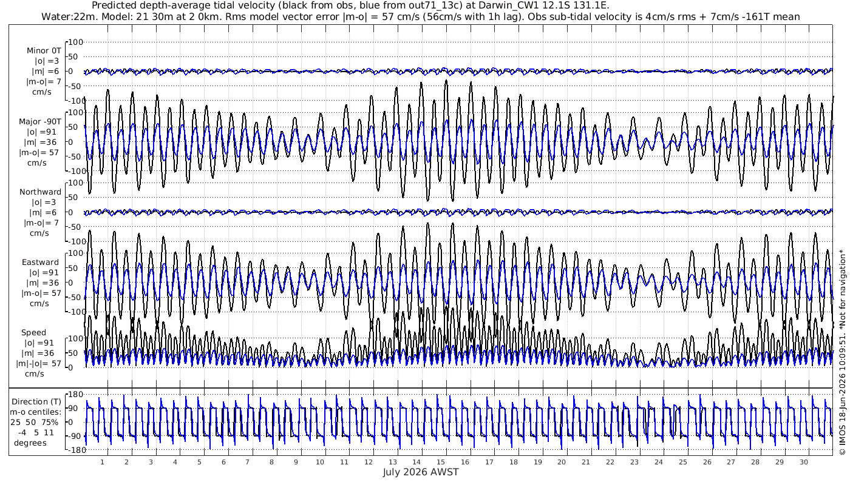850x485 pixels.
Task: Select the 'Minor 0T' panel label
Action: click(x=44, y=51)
